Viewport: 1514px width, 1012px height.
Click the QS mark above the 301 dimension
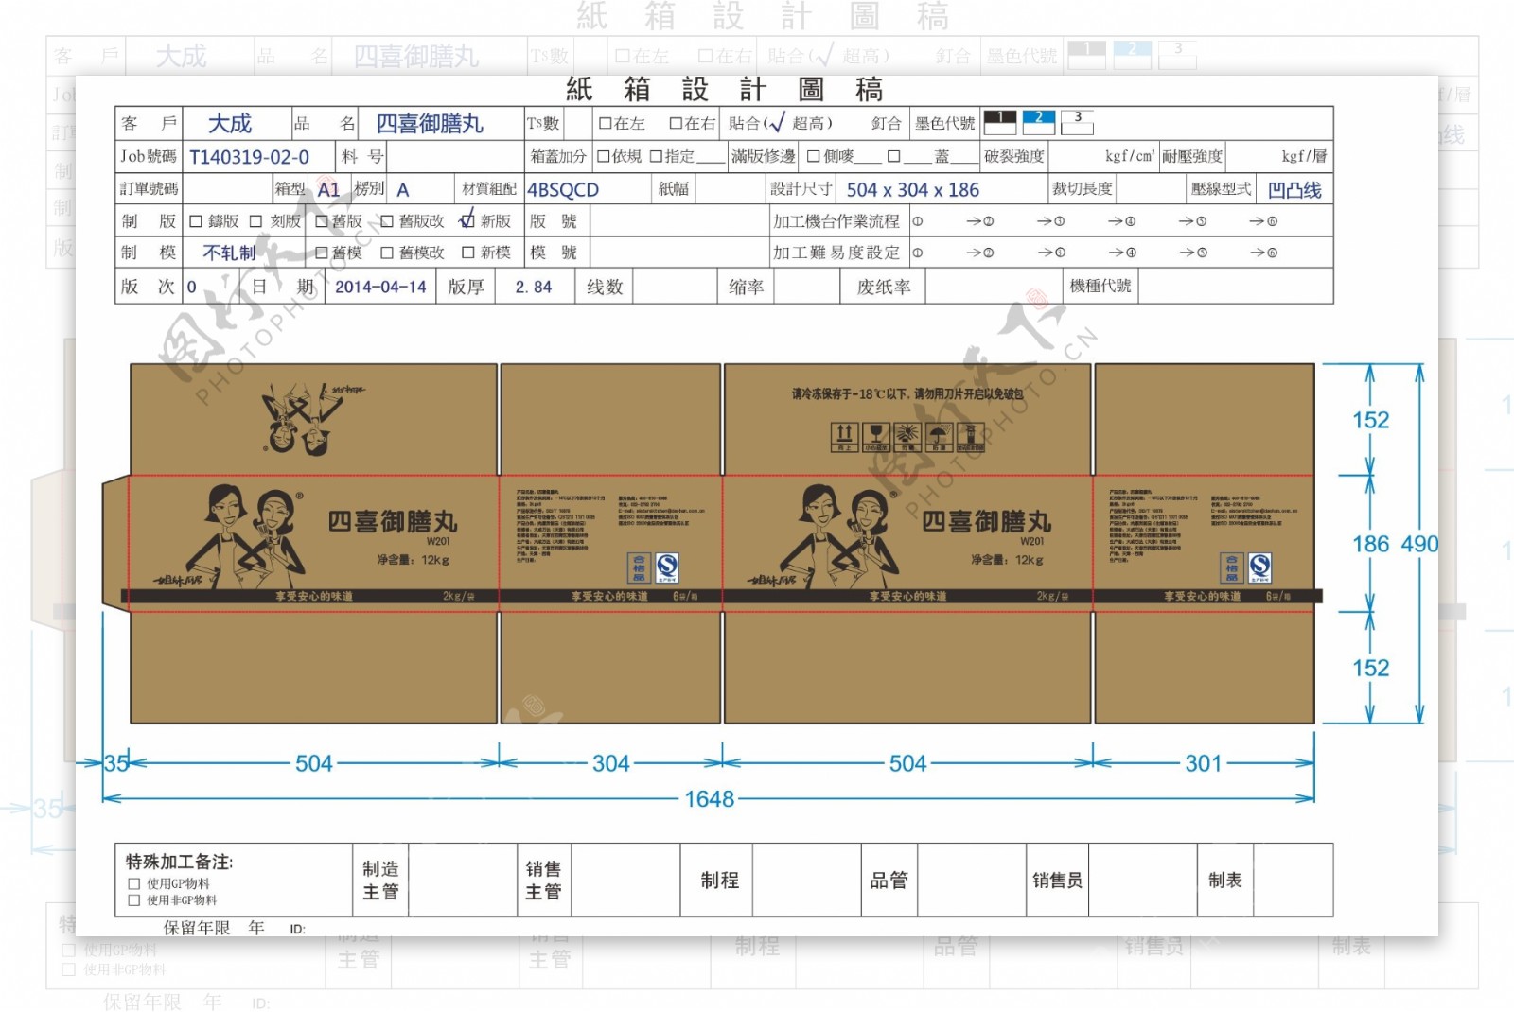pos(1259,568)
